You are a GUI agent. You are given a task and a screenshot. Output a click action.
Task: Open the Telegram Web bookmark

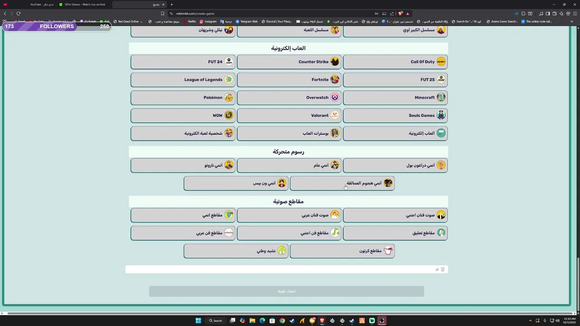pyautogui.click(x=246, y=21)
